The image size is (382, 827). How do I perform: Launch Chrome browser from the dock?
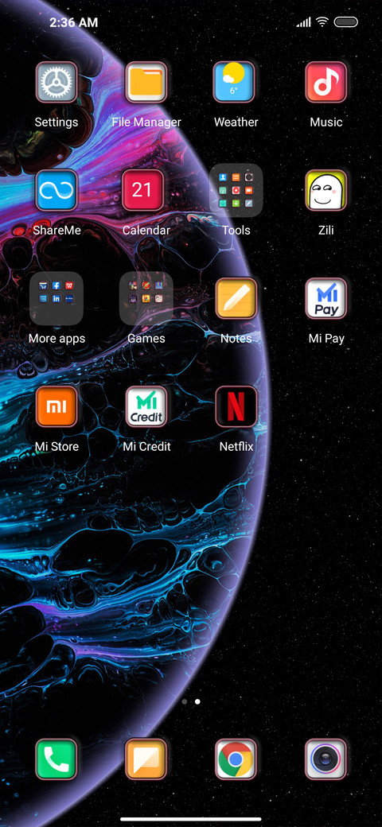[x=236, y=759]
